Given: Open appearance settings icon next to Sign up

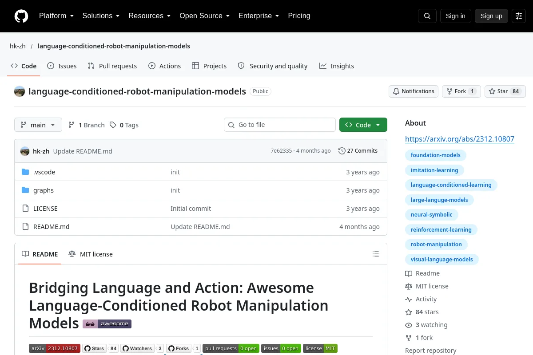Looking at the screenshot, I should (x=519, y=16).
